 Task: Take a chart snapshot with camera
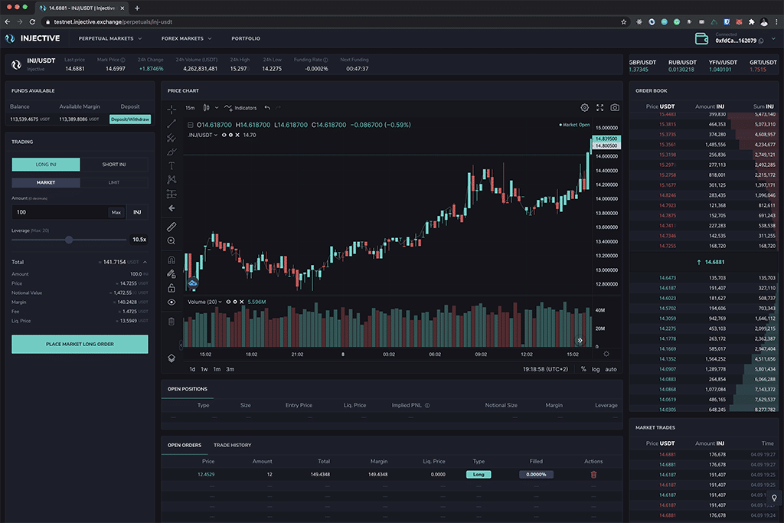click(615, 107)
